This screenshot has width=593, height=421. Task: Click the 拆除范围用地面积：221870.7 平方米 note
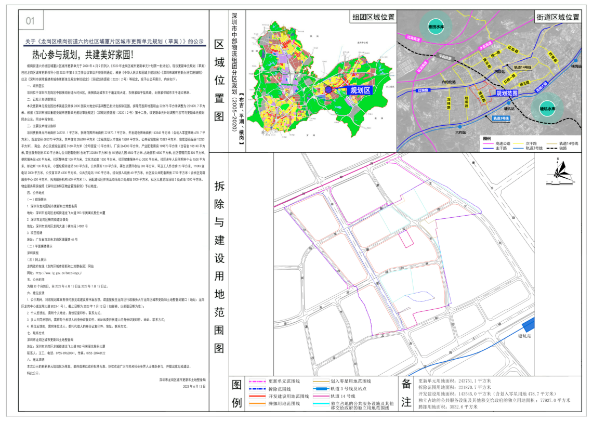pyautogui.click(x=455, y=387)
